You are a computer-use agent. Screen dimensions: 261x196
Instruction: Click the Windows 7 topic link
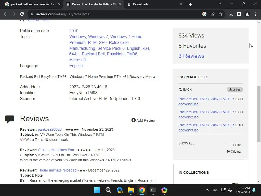(x=98, y=36)
